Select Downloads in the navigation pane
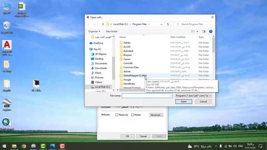Screen dimensions: 267x150 click(x=101, y=68)
